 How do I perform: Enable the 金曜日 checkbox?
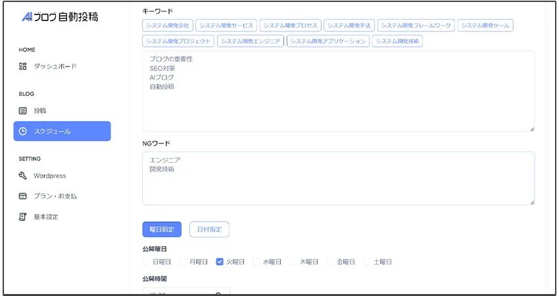tap(331, 262)
